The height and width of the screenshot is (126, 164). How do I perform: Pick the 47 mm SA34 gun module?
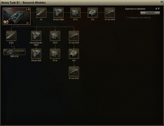click(110, 13)
